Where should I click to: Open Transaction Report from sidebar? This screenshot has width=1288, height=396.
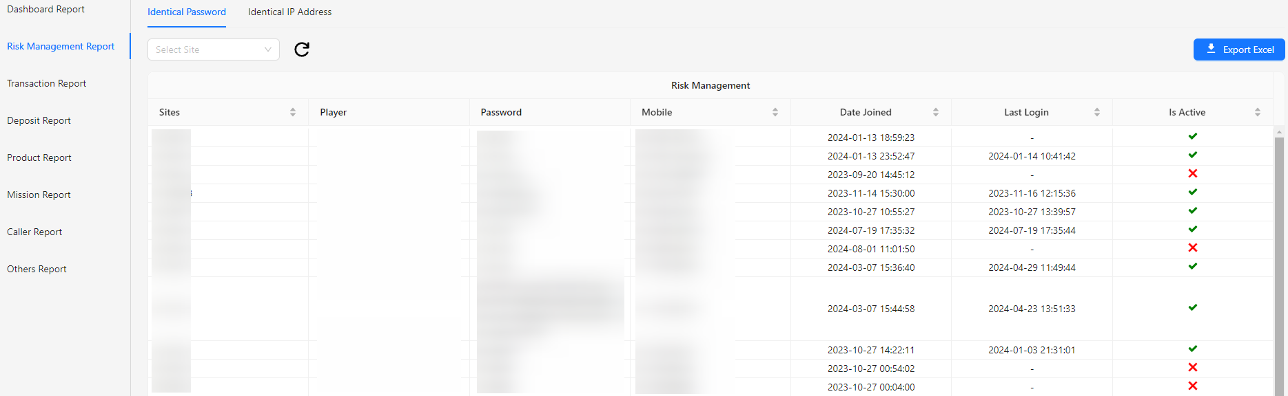[47, 84]
